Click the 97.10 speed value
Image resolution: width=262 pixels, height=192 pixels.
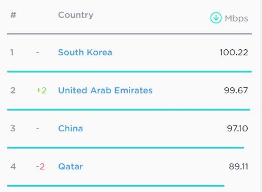(237, 128)
